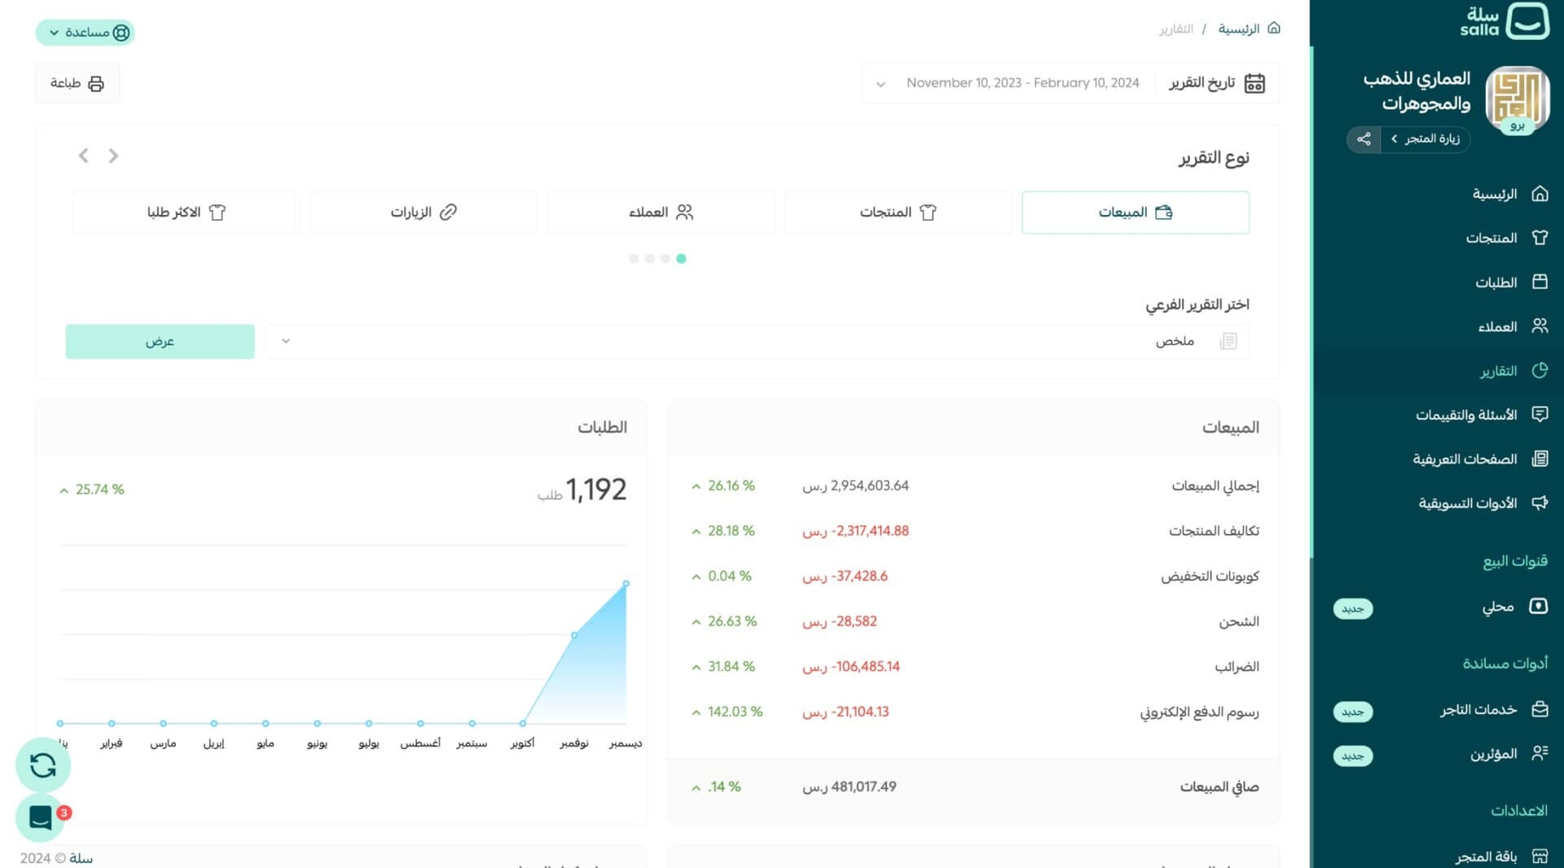Open الطلبات in the sidebar

pos(1496,283)
